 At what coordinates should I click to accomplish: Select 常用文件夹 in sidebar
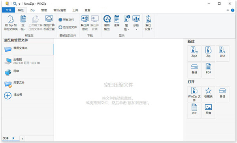[x=28, y=50]
